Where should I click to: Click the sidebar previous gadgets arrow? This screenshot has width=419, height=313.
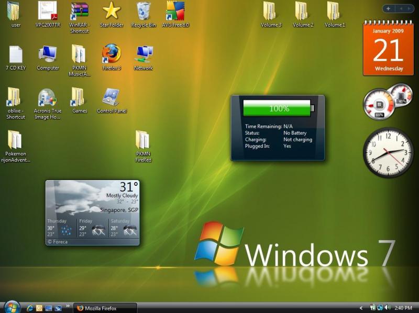point(401,8)
